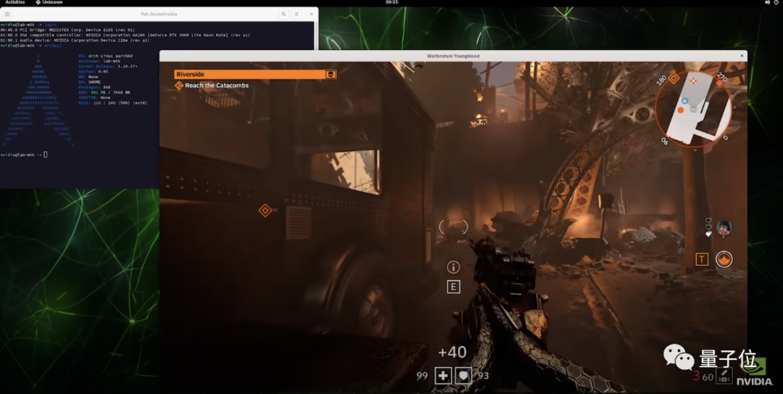Click the armor shield icon in HUD
783x394 pixels.
tap(463, 375)
